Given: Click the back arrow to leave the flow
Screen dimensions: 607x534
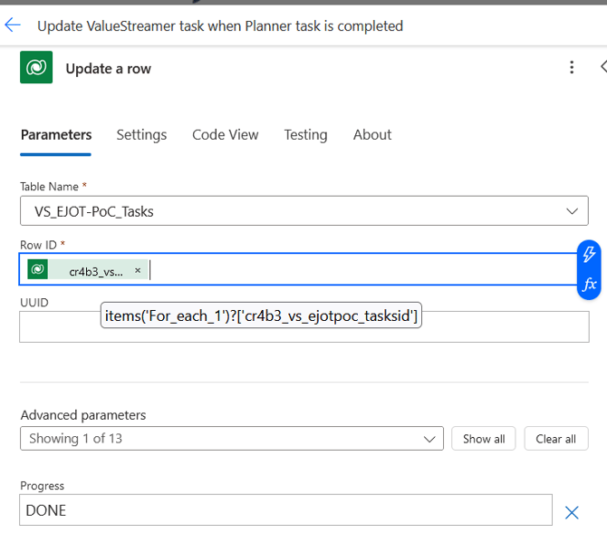Looking at the screenshot, I should click(x=13, y=25).
